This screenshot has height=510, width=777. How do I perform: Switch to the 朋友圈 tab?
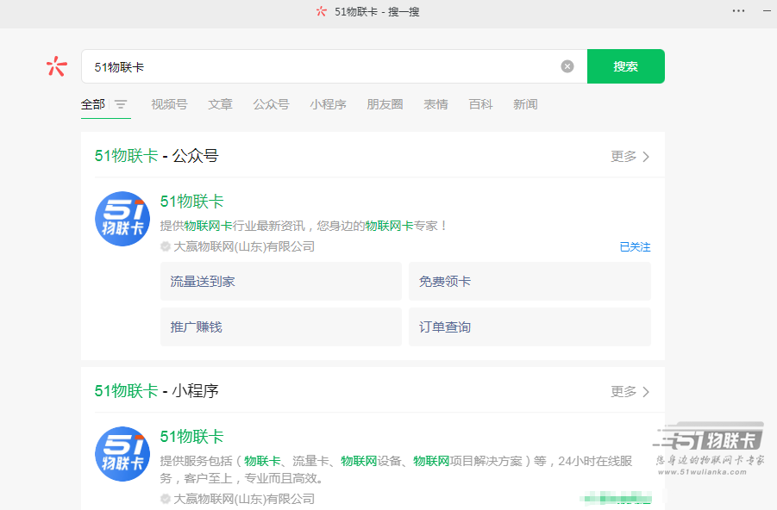pyautogui.click(x=385, y=104)
